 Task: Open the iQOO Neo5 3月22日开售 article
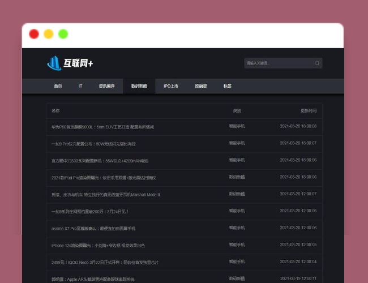(x=105, y=263)
